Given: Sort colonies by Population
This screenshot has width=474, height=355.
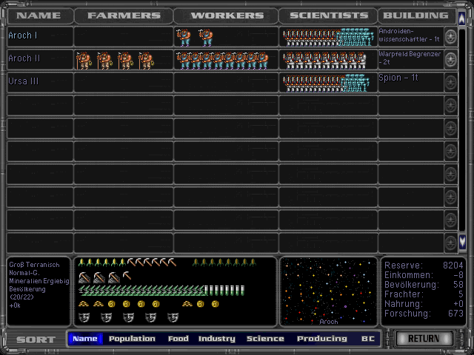Looking at the screenshot, I should click(132, 339).
